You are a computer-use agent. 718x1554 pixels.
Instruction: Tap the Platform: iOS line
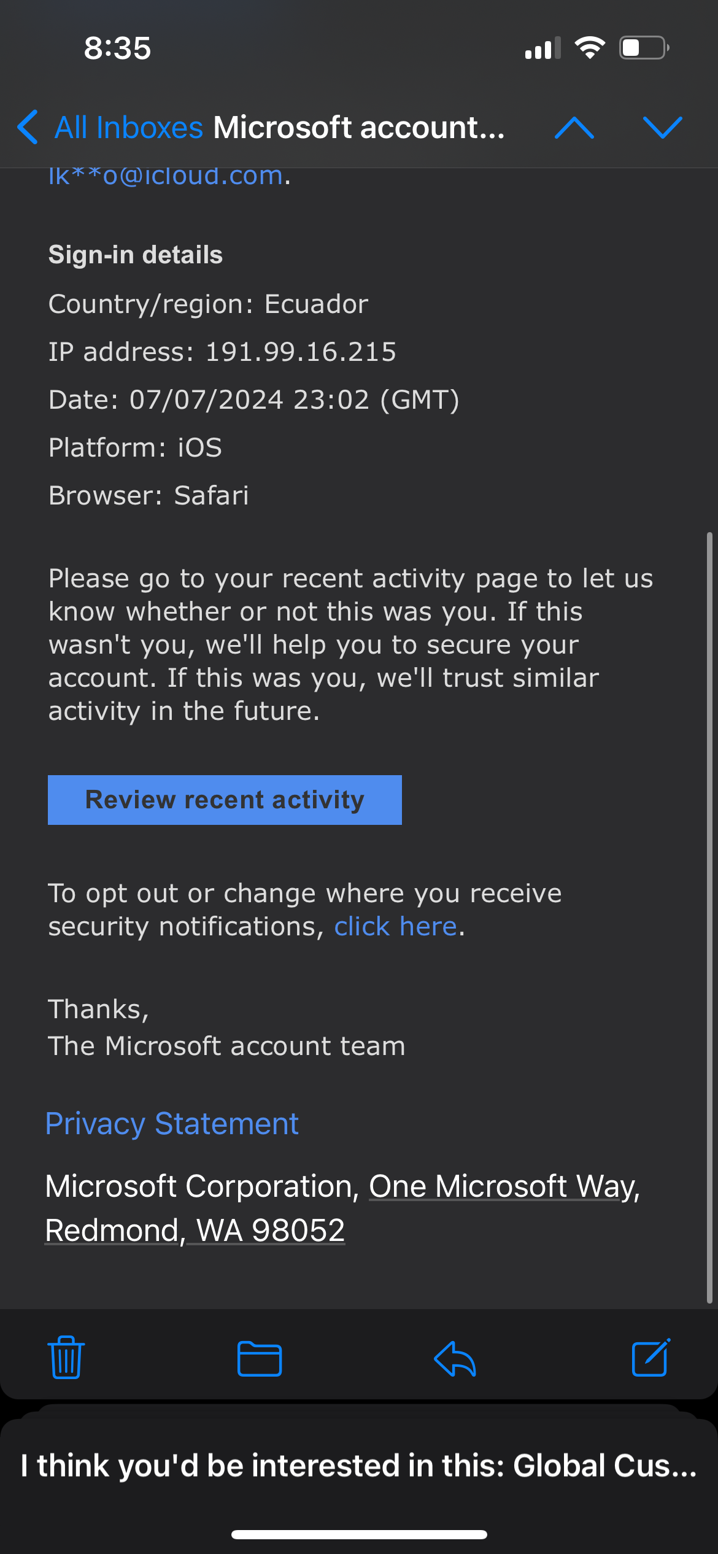pos(135,447)
